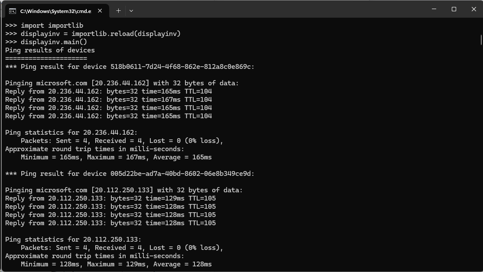The width and height of the screenshot is (483, 272).
Task: Click 'Ping statistics for 20.112.250.133' line
Action: click(73, 240)
